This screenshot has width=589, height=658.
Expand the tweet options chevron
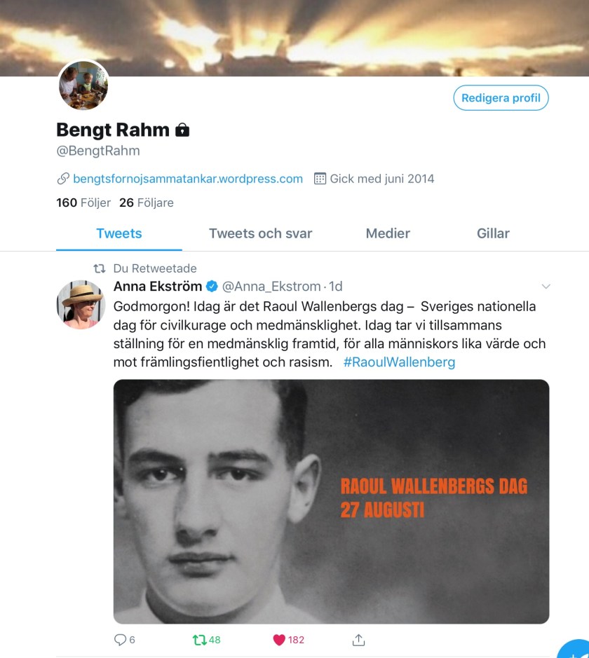(x=546, y=287)
